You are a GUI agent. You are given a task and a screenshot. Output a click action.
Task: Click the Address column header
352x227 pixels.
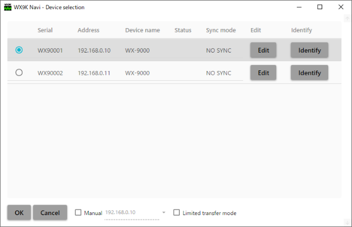tap(88, 30)
